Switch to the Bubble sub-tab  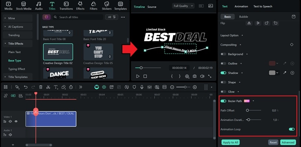pos(243,16)
